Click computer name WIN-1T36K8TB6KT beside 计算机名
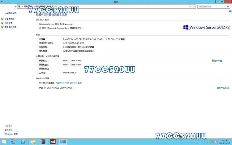Screen dimensions: 232x145 tap(72, 61)
